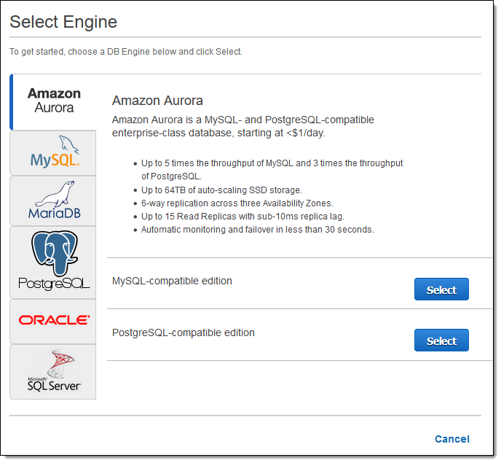Choose the MariaDB seal logo
Screen dimensions: 501x463
(x=54, y=201)
